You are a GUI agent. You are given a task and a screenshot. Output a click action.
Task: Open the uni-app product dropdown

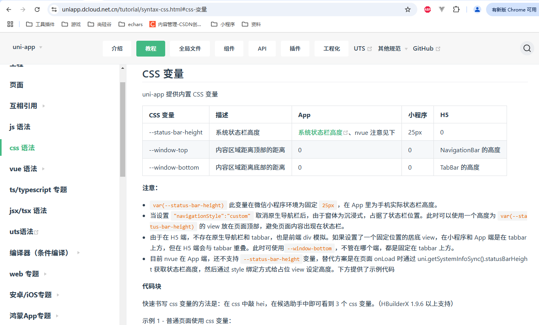(x=27, y=47)
